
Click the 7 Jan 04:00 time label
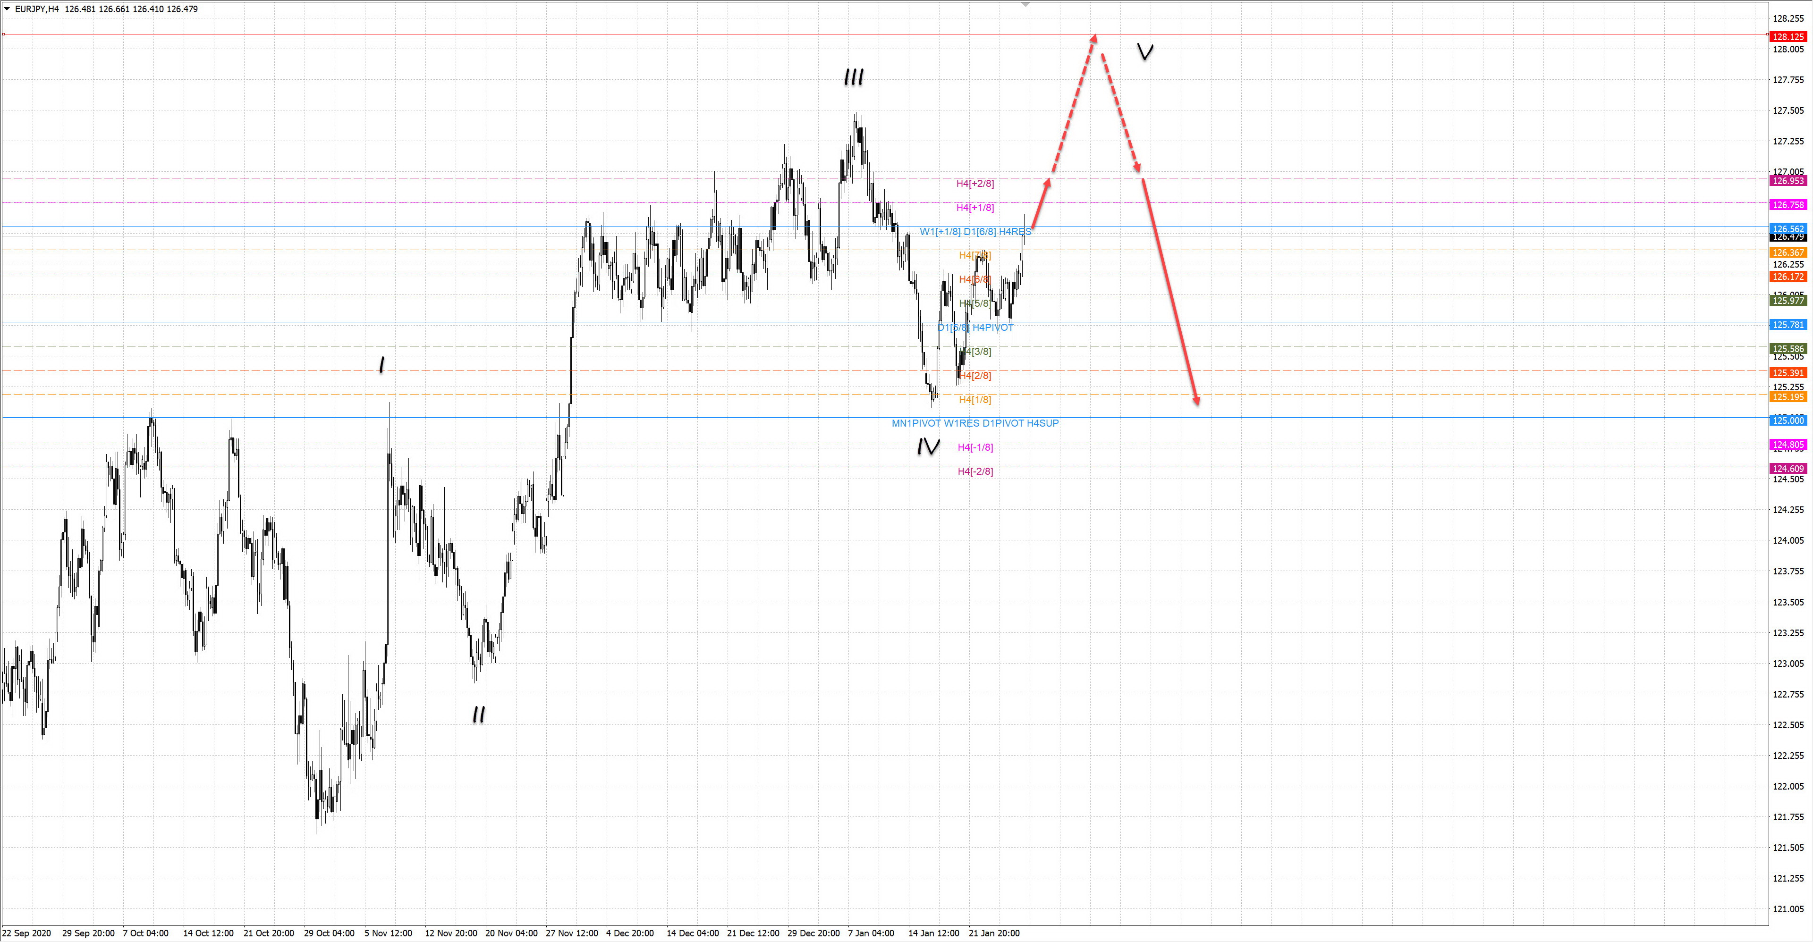point(871,933)
